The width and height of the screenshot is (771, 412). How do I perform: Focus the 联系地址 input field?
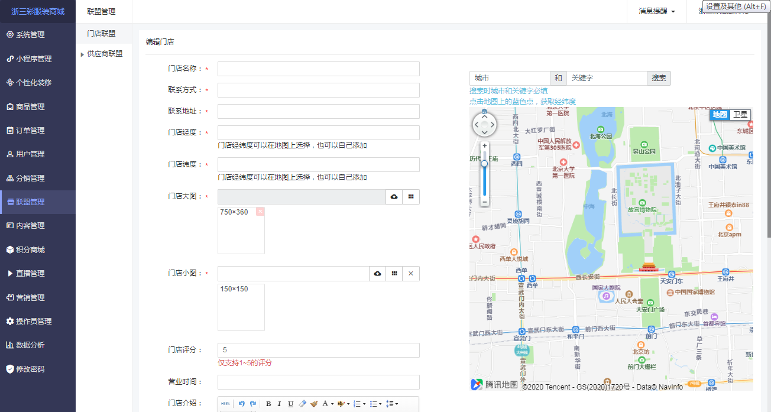[x=318, y=111]
